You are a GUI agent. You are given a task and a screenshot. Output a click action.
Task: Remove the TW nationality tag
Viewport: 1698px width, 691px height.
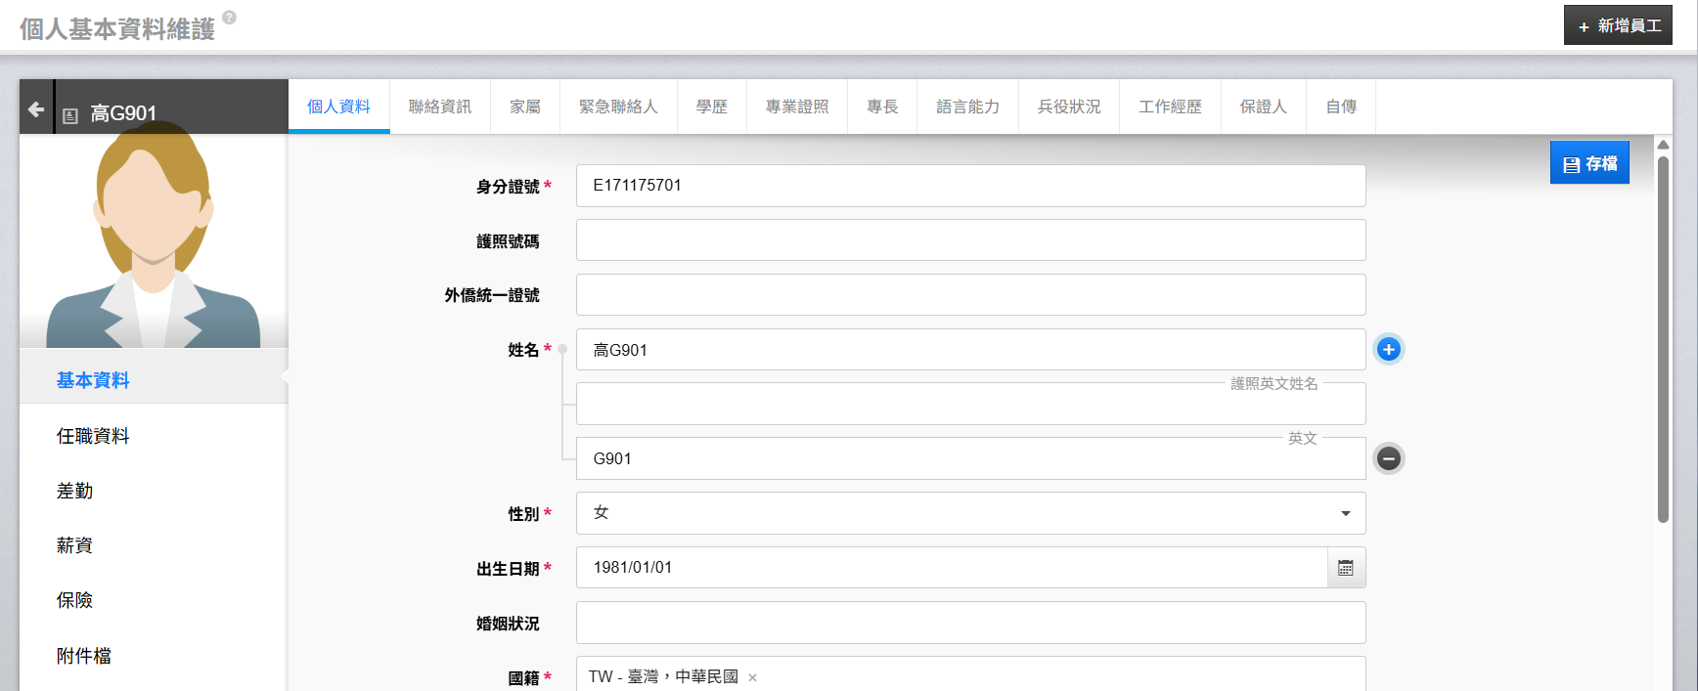click(752, 677)
